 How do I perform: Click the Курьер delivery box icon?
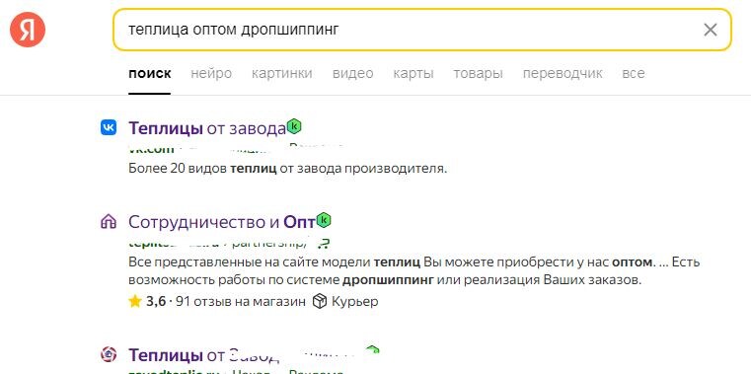[x=320, y=301]
